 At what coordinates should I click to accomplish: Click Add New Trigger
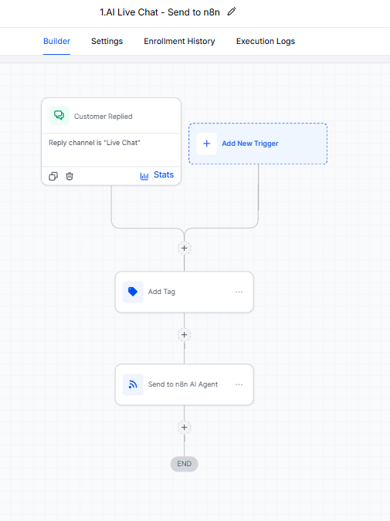point(258,144)
